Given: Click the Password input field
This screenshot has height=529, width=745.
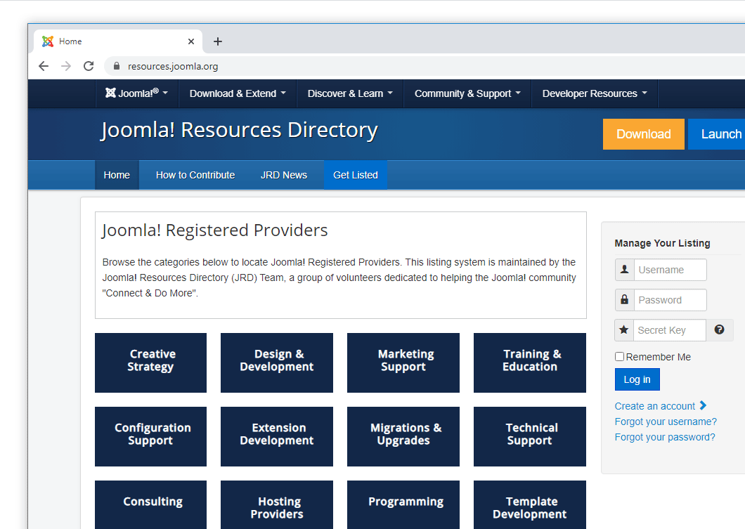Looking at the screenshot, I should coord(670,300).
